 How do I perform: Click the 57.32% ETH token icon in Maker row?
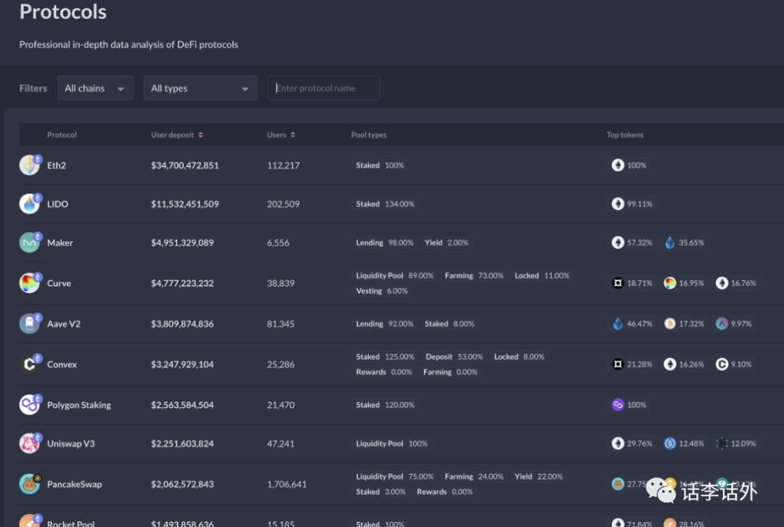point(618,242)
